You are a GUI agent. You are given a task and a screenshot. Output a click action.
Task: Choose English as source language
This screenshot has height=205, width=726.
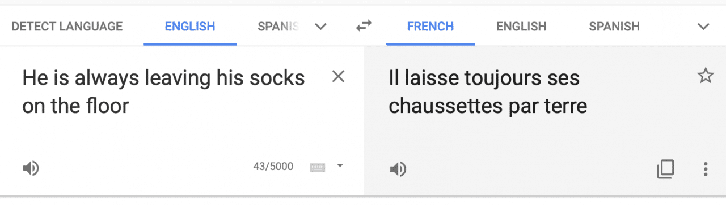[x=190, y=26]
